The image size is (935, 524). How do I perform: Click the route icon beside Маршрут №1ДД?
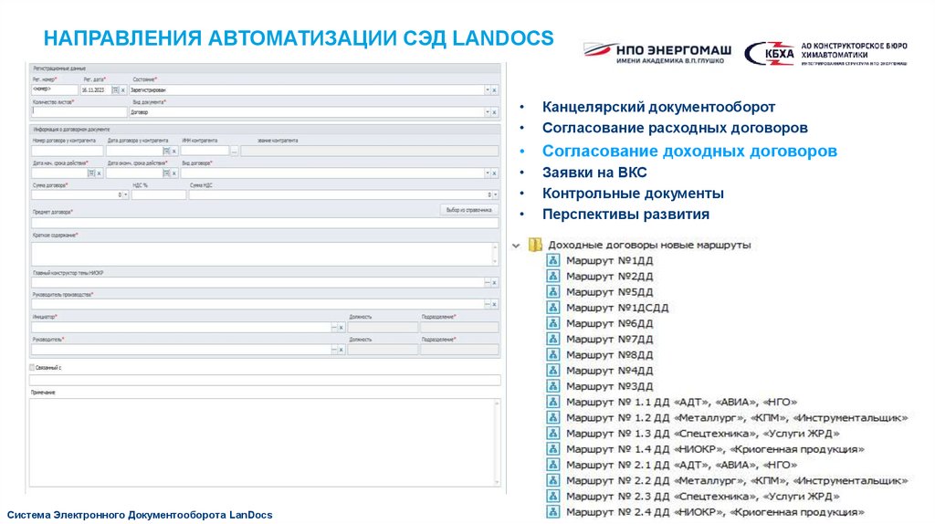point(553,260)
